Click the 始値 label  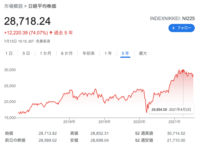[x=9, y=133]
